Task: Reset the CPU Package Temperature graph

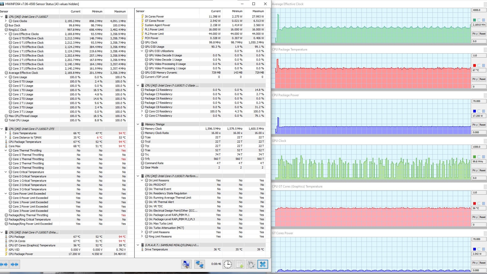Action: coord(482,79)
